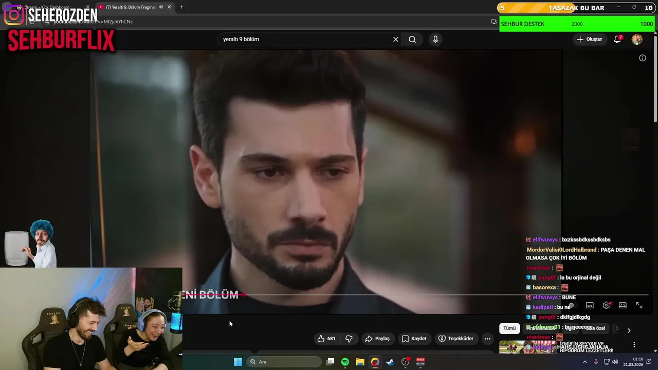The height and width of the screenshot is (370, 658).
Task: Click the magnifier search button
Action: [412, 40]
